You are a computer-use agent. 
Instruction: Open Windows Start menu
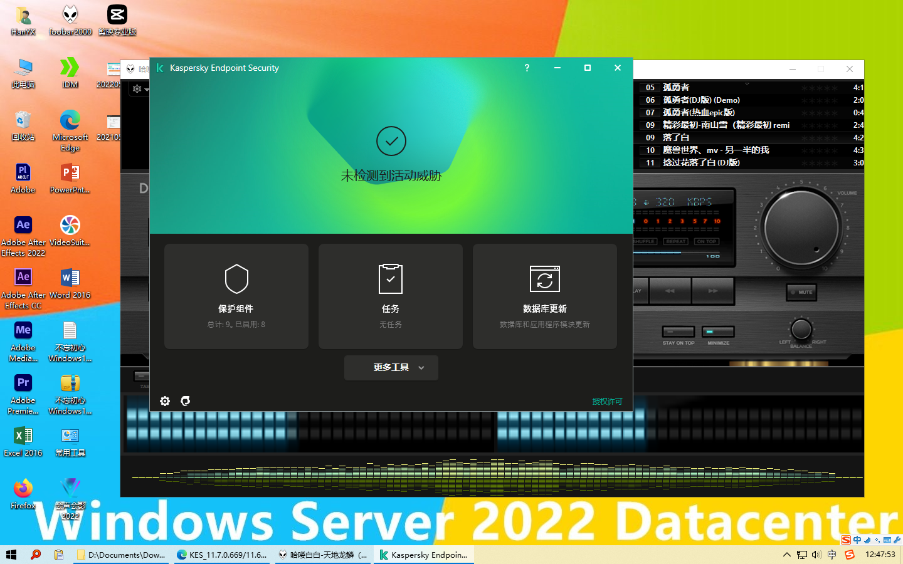pyautogui.click(x=11, y=555)
